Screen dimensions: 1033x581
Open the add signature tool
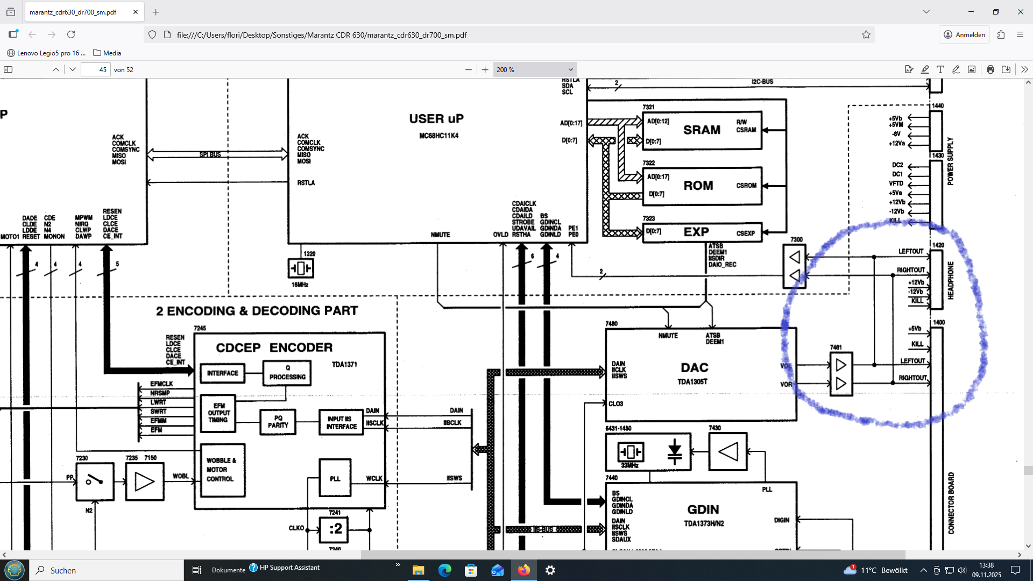tap(909, 69)
